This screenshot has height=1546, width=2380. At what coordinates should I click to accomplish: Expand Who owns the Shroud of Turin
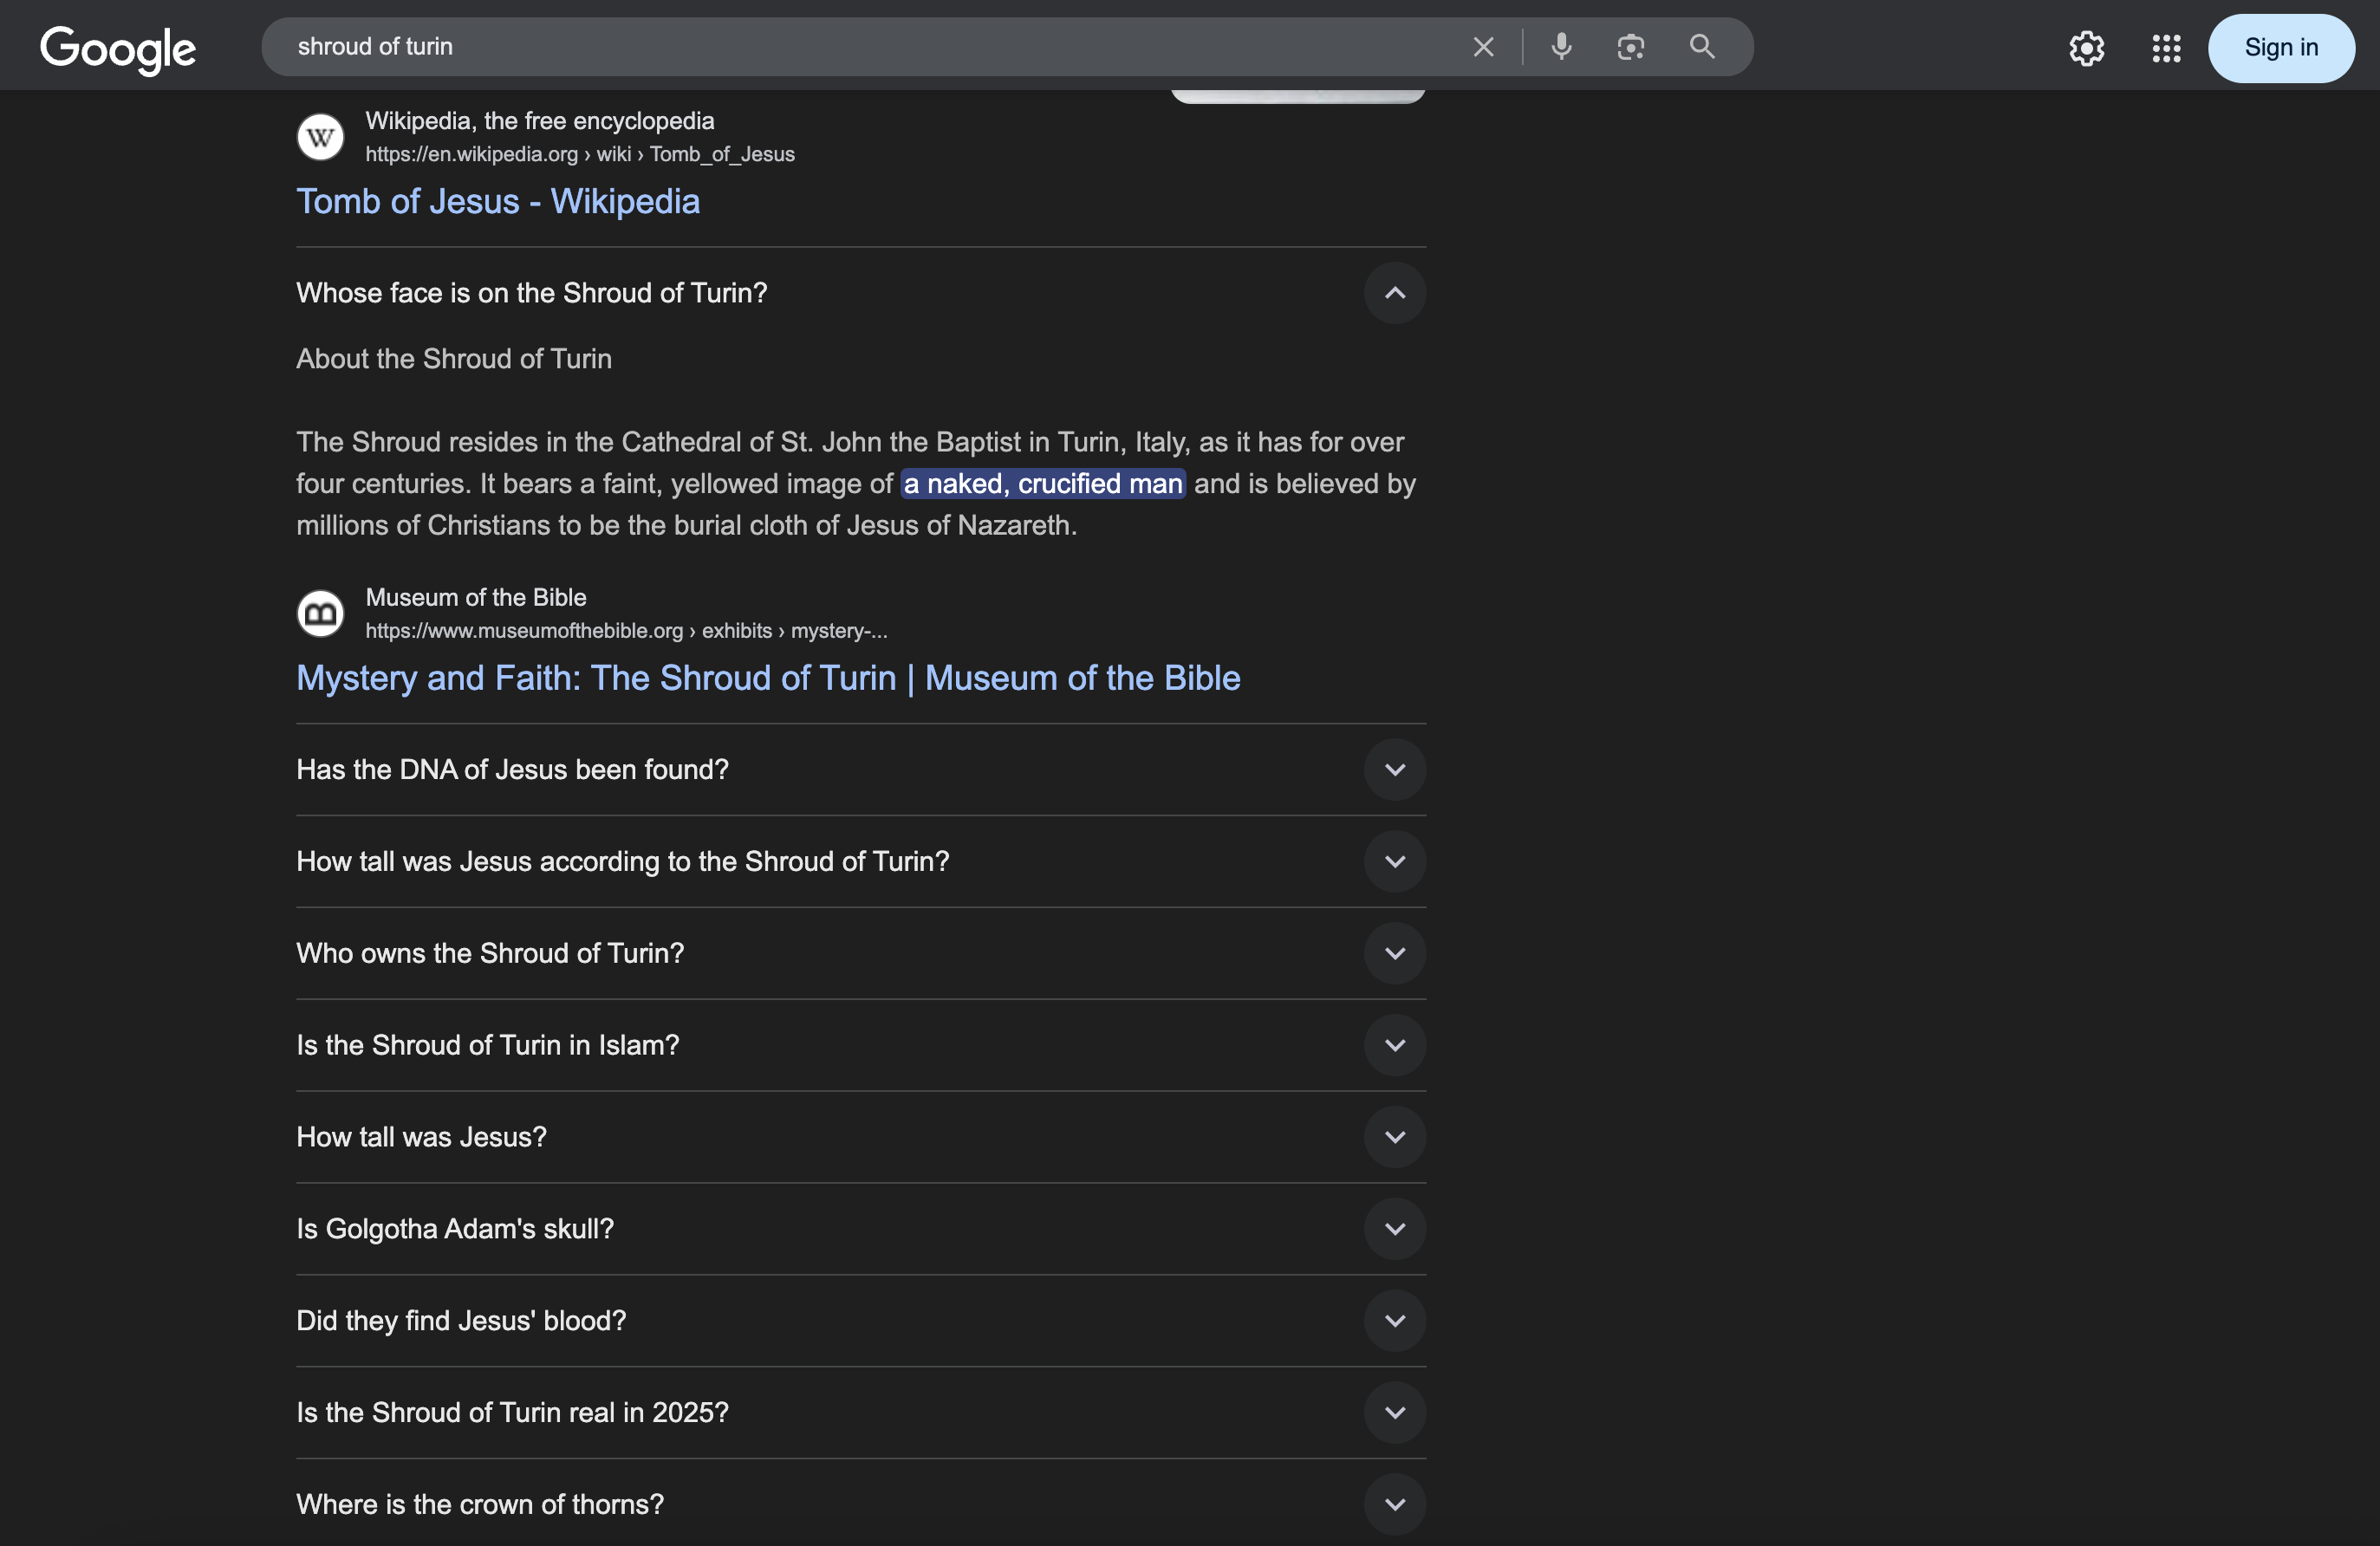point(1394,953)
